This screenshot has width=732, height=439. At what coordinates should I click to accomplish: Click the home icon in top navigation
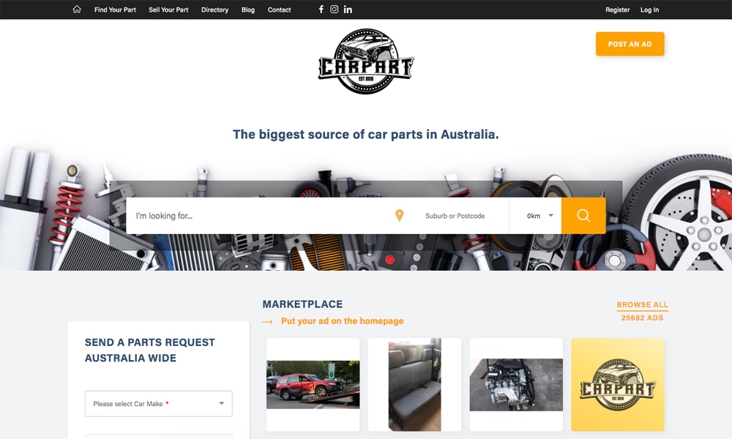point(77,10)
